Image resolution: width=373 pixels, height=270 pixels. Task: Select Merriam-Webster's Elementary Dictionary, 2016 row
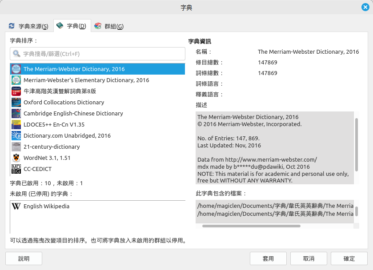pos(97,80)
